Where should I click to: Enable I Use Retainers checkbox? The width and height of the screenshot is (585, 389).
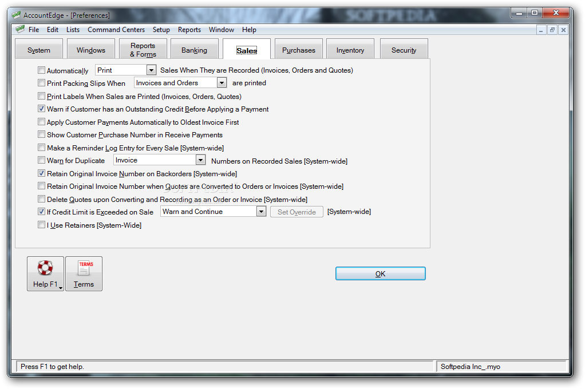point(41,225)
